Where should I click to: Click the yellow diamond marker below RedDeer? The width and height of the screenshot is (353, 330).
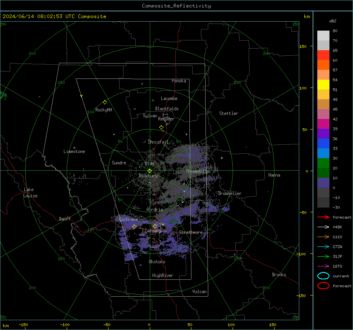[x=162, y=128]
